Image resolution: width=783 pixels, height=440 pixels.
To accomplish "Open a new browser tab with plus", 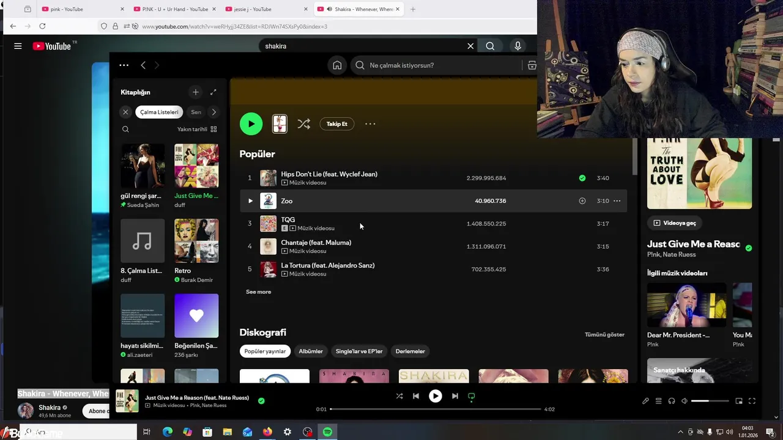I will pos(413,9).
